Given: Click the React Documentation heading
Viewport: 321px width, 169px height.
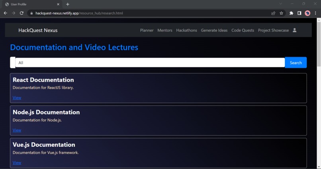Looking at the screenshot, I should tap(43, 80).
